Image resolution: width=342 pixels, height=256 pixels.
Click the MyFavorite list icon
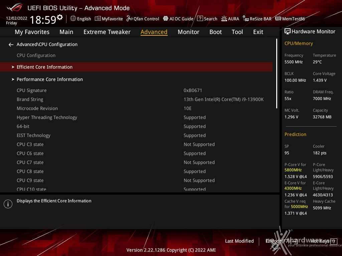coord(98,19)
